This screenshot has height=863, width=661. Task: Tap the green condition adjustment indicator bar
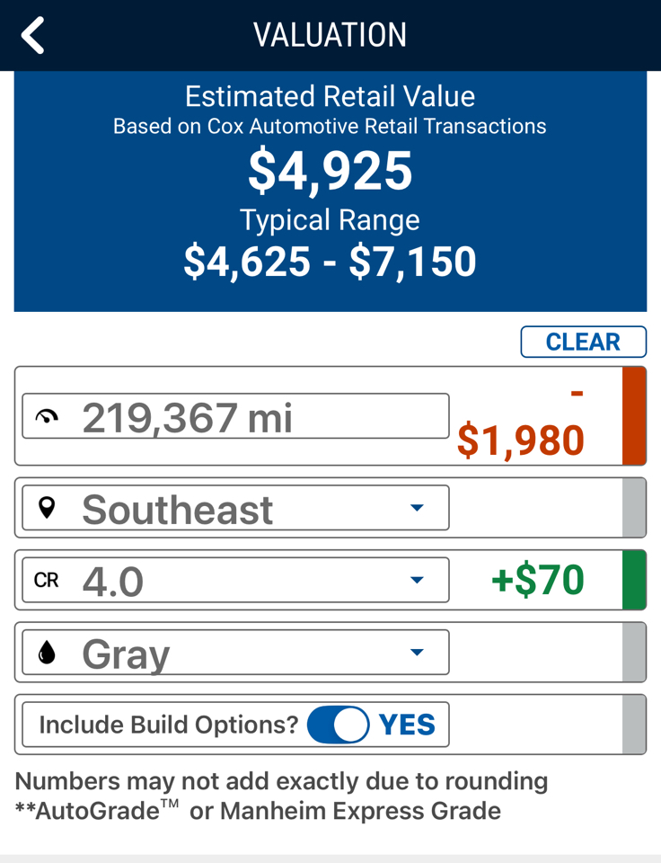point(634,581)
